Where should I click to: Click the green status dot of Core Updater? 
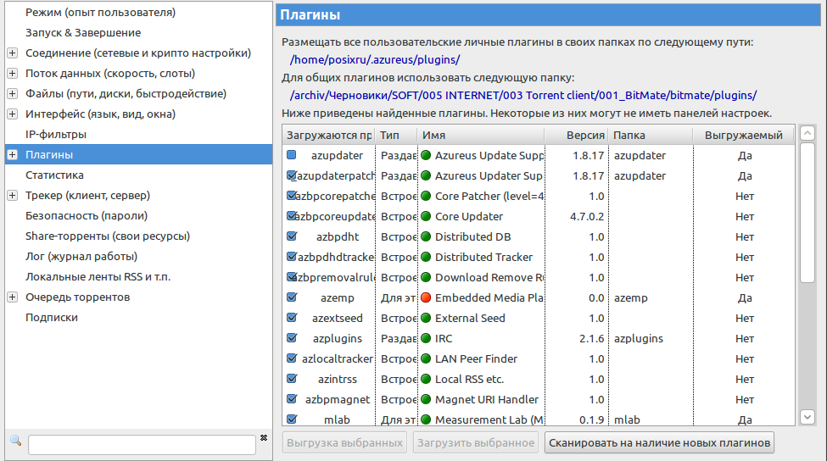pos(426,217)
